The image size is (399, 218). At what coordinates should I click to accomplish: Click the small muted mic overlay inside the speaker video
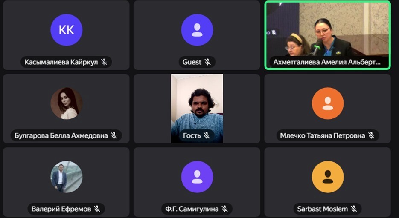point(274,32)
